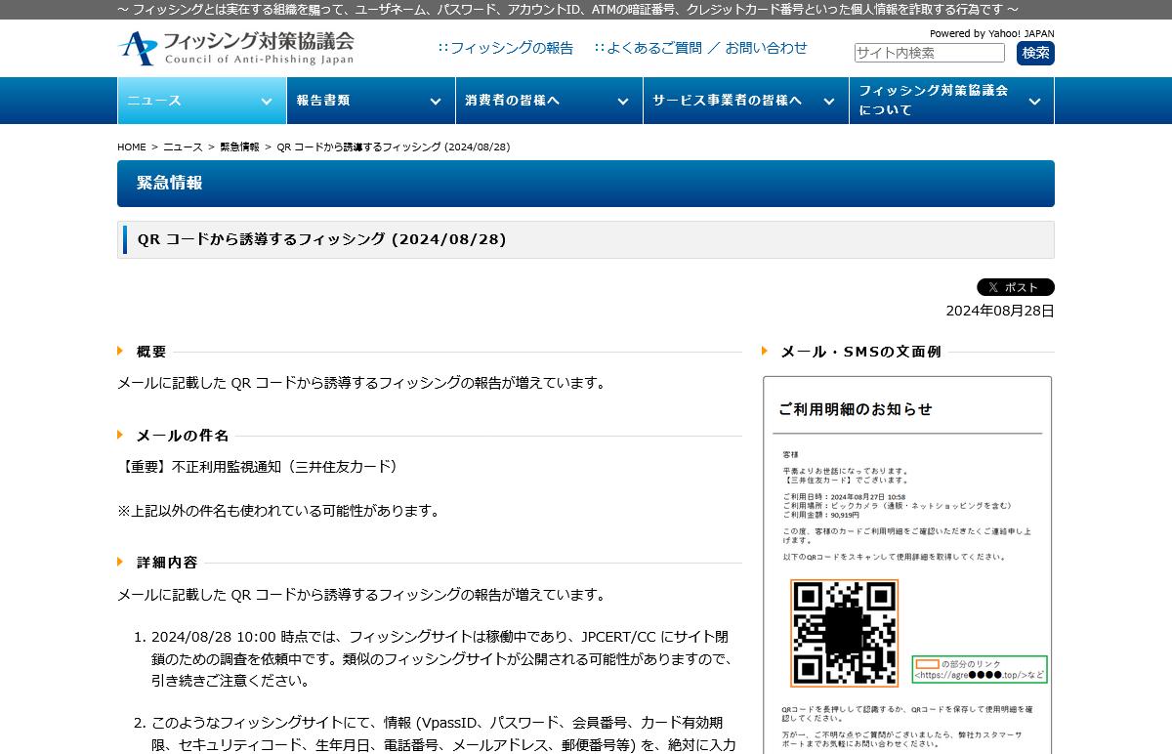
Task: Expand chevron beside 報告書類 menu
Action: (436, 102)
